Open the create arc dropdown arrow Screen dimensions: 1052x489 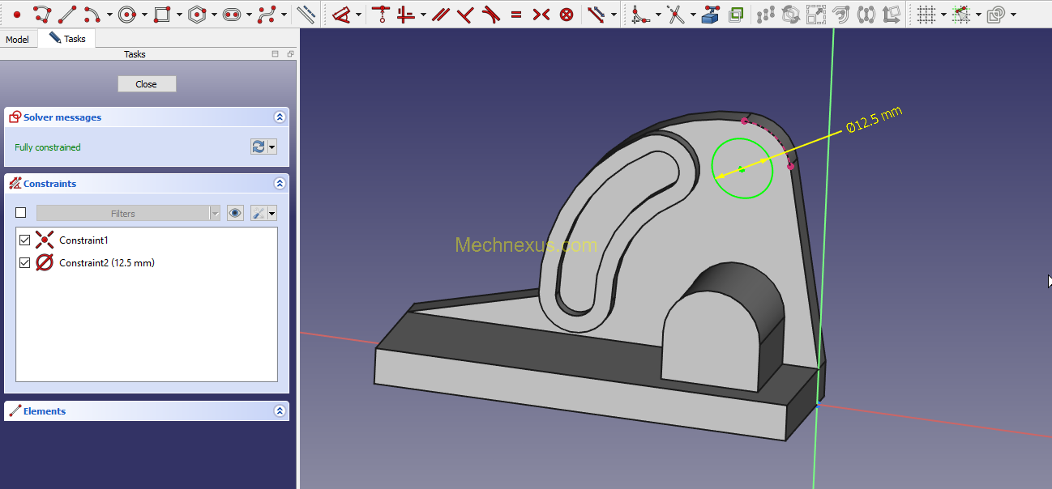pos(110,15)
